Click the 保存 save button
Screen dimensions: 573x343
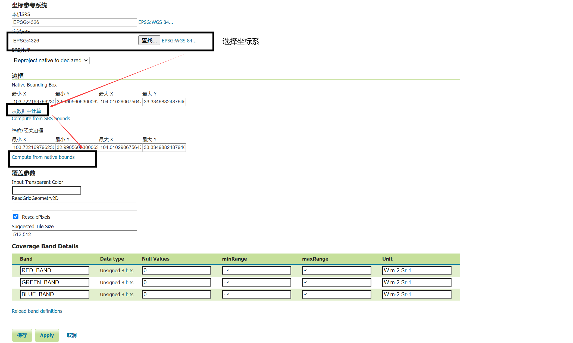(22, 335)
